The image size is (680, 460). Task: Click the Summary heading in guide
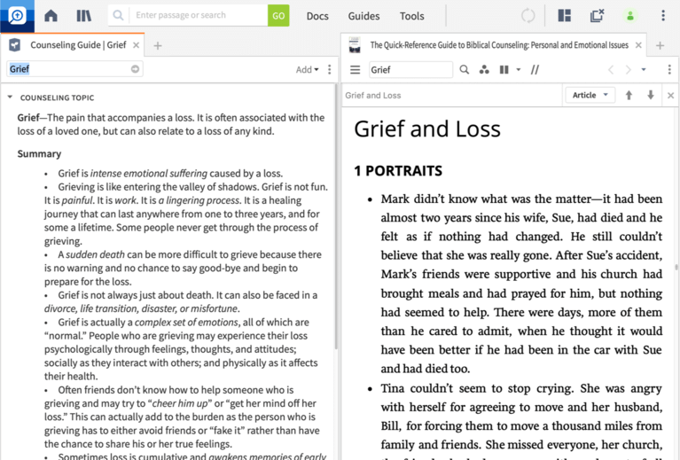(x=39, y=154)
